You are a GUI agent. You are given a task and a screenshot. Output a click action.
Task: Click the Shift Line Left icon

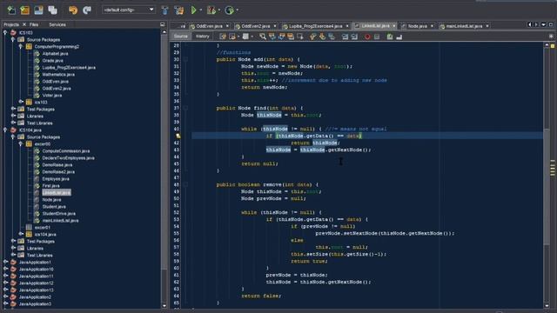click(x=345, y=37)
